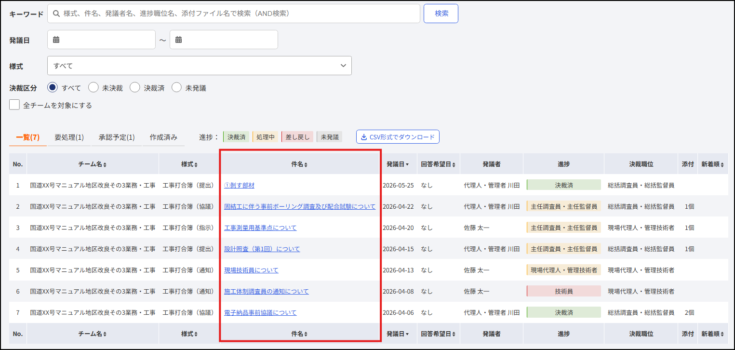Open 設計照査（第1回）について link
Screen dimensions: 735x350
pos(262,249)
